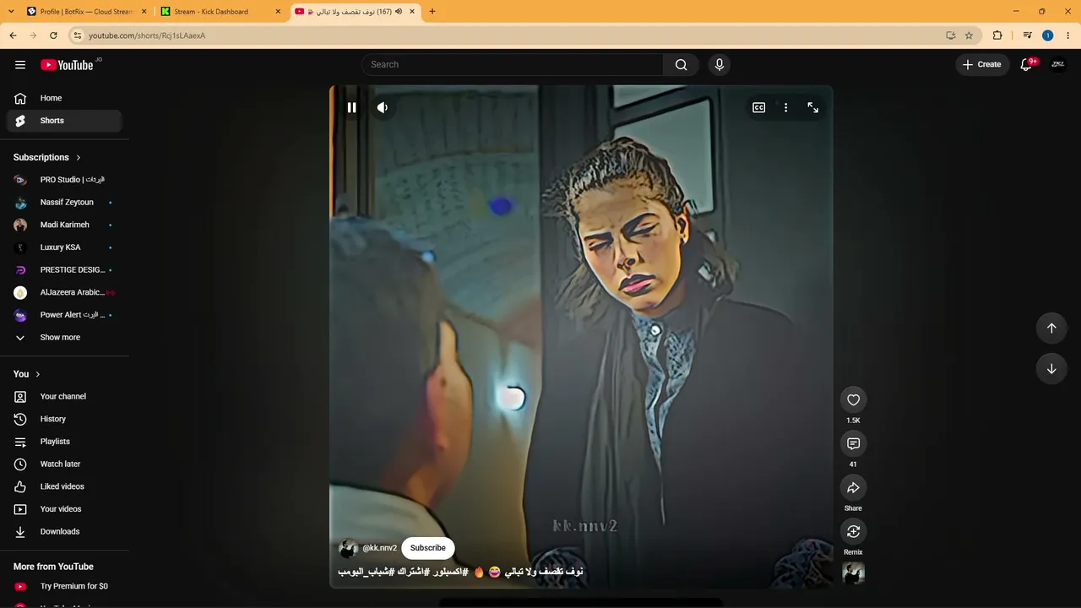
Task: Open the notifications bell
Action: click(1027, 65)
